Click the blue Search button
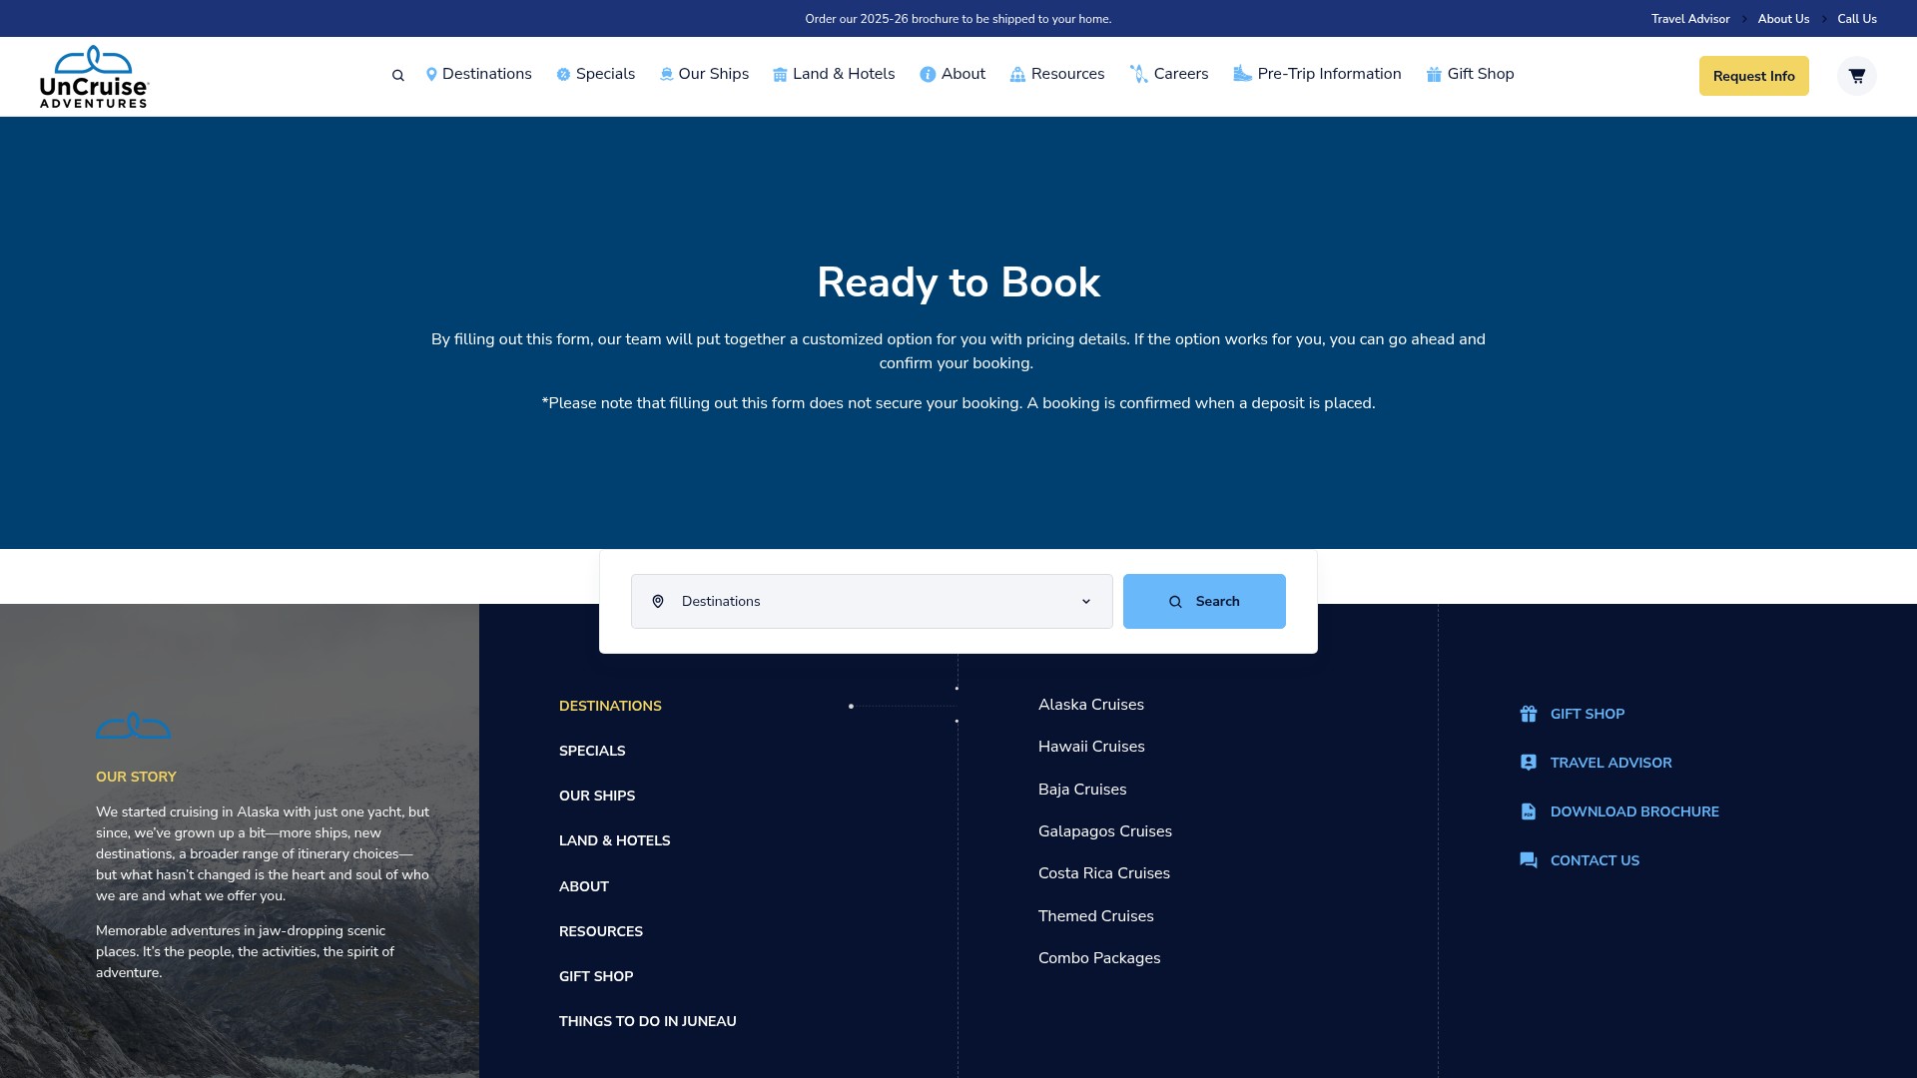The image size is (1917, 1078). point(1204,602)
